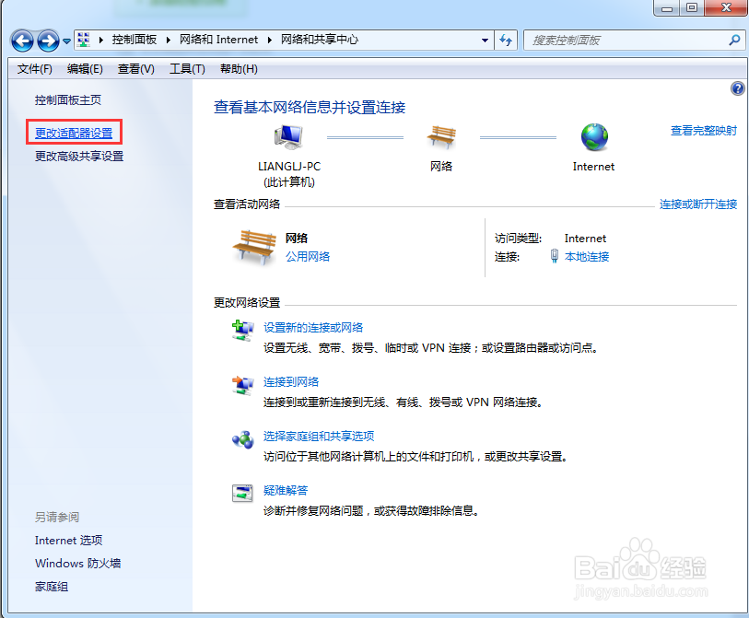
Task: Click the 公用网络 bench icon
Action: [x=255, y=246]
